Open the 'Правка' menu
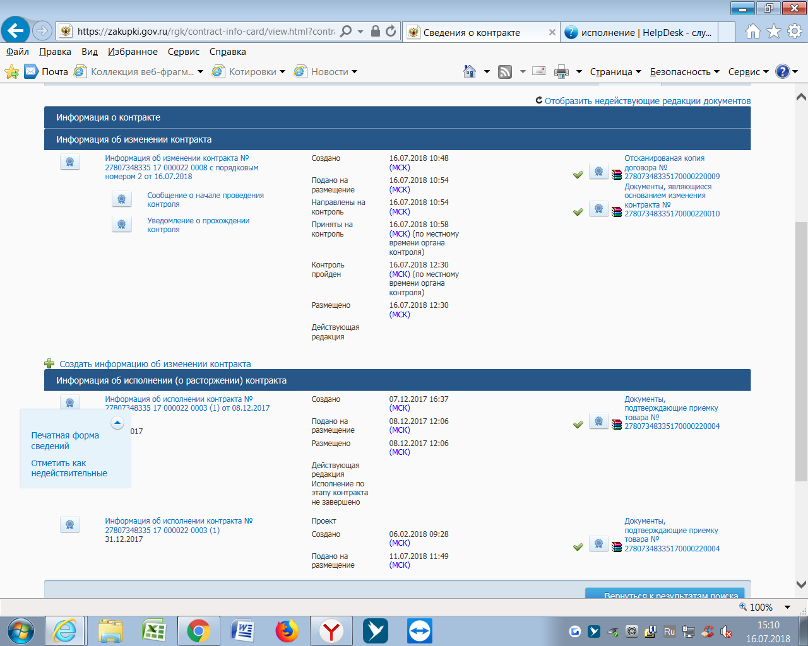 55,52
